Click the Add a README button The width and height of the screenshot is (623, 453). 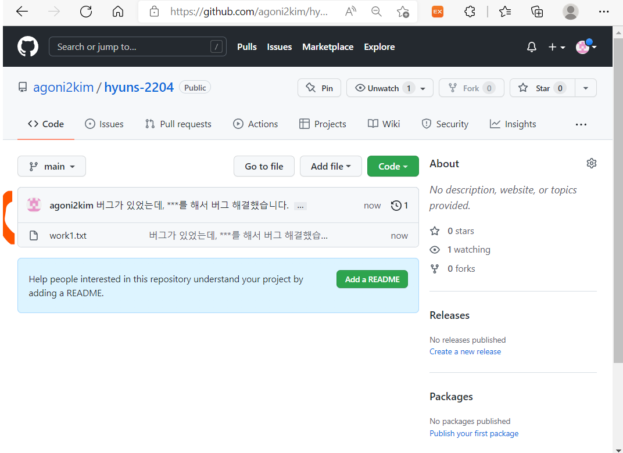coord(372,279)
